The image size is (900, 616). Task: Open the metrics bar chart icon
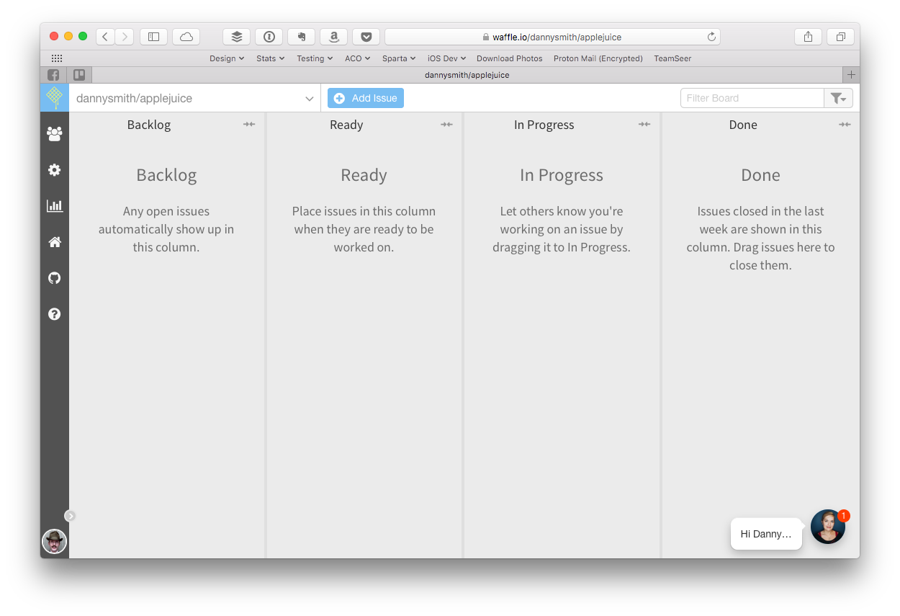click(54, 206)
